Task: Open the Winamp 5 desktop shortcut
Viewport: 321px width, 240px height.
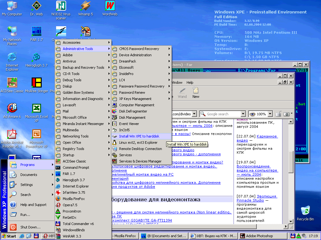Action: [x=86, y=6]
